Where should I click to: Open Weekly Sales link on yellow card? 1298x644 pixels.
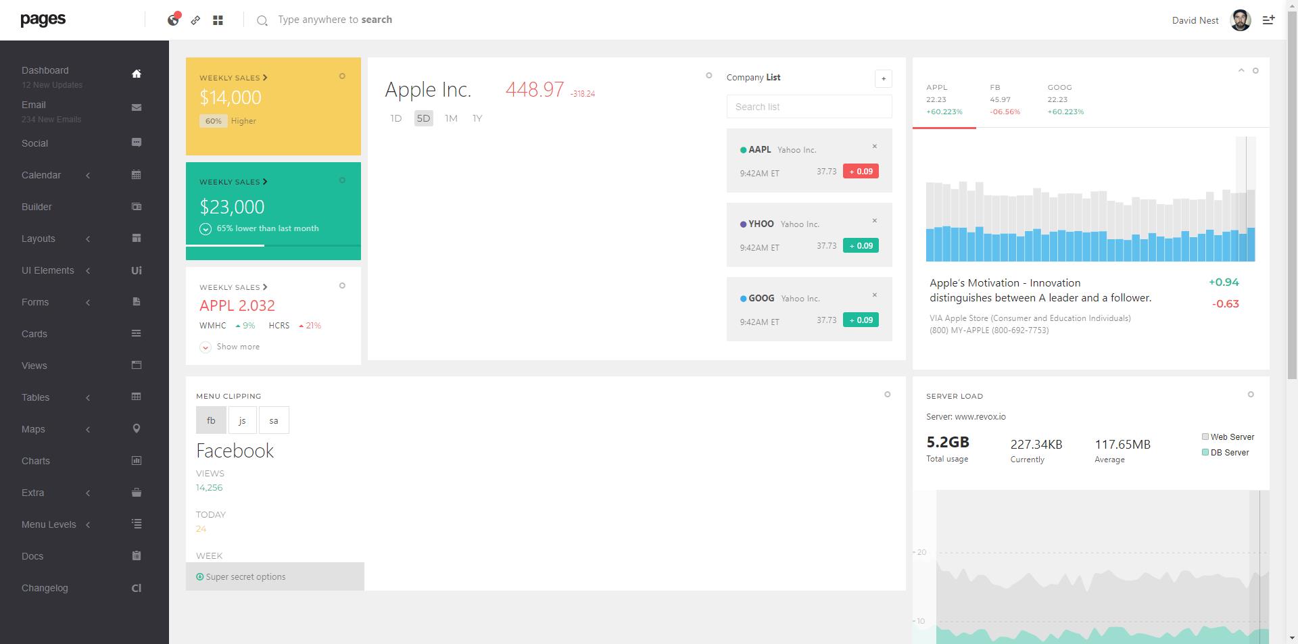pyautogui.click(x=233, y=78)
